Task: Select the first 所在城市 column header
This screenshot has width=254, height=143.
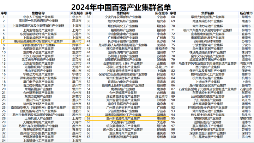Action: click(x=77, y=13)
